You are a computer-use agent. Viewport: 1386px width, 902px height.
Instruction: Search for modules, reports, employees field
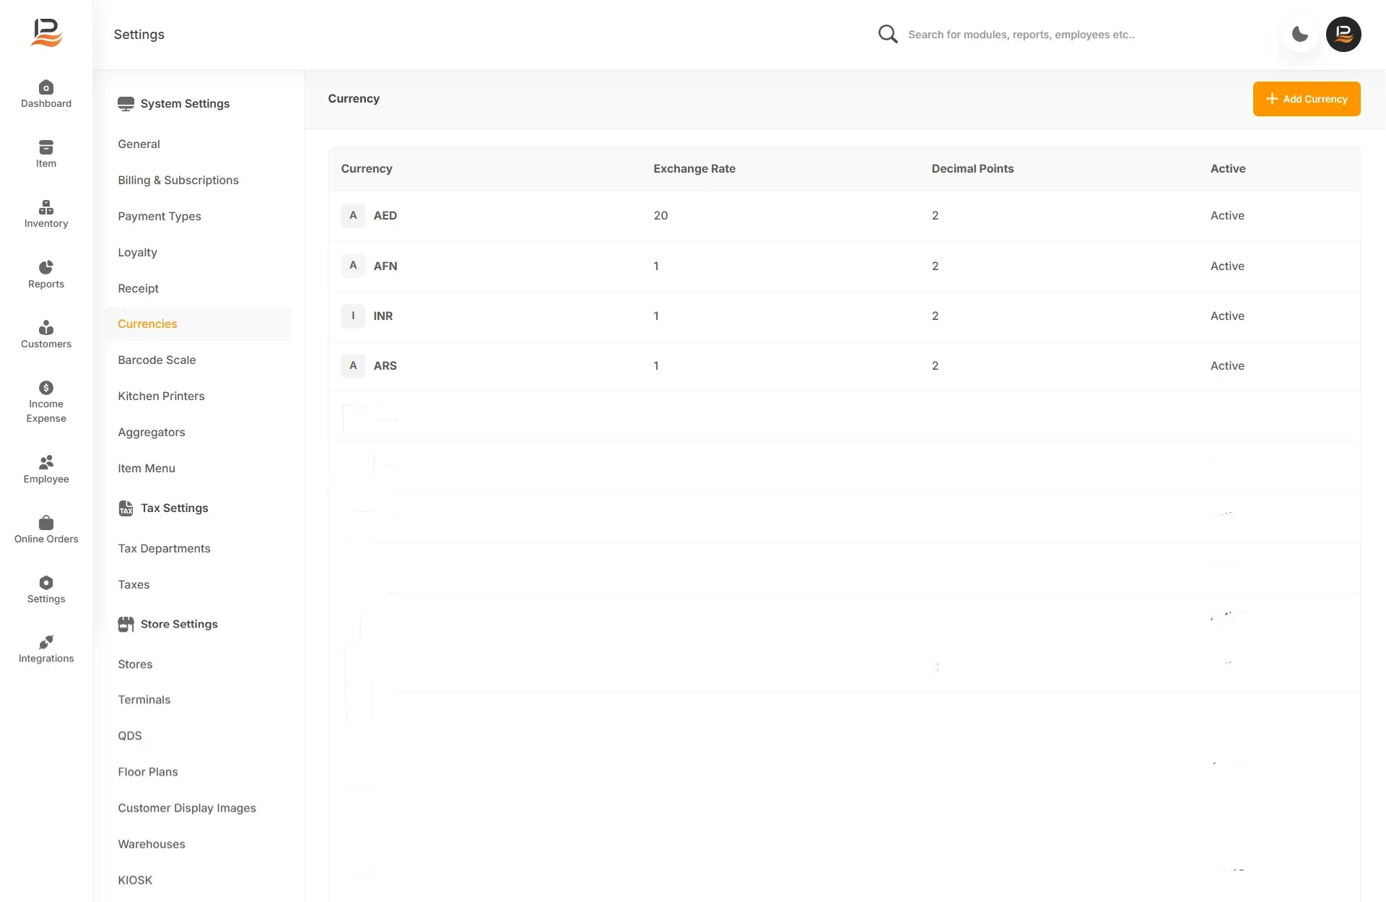point(1021,35)
